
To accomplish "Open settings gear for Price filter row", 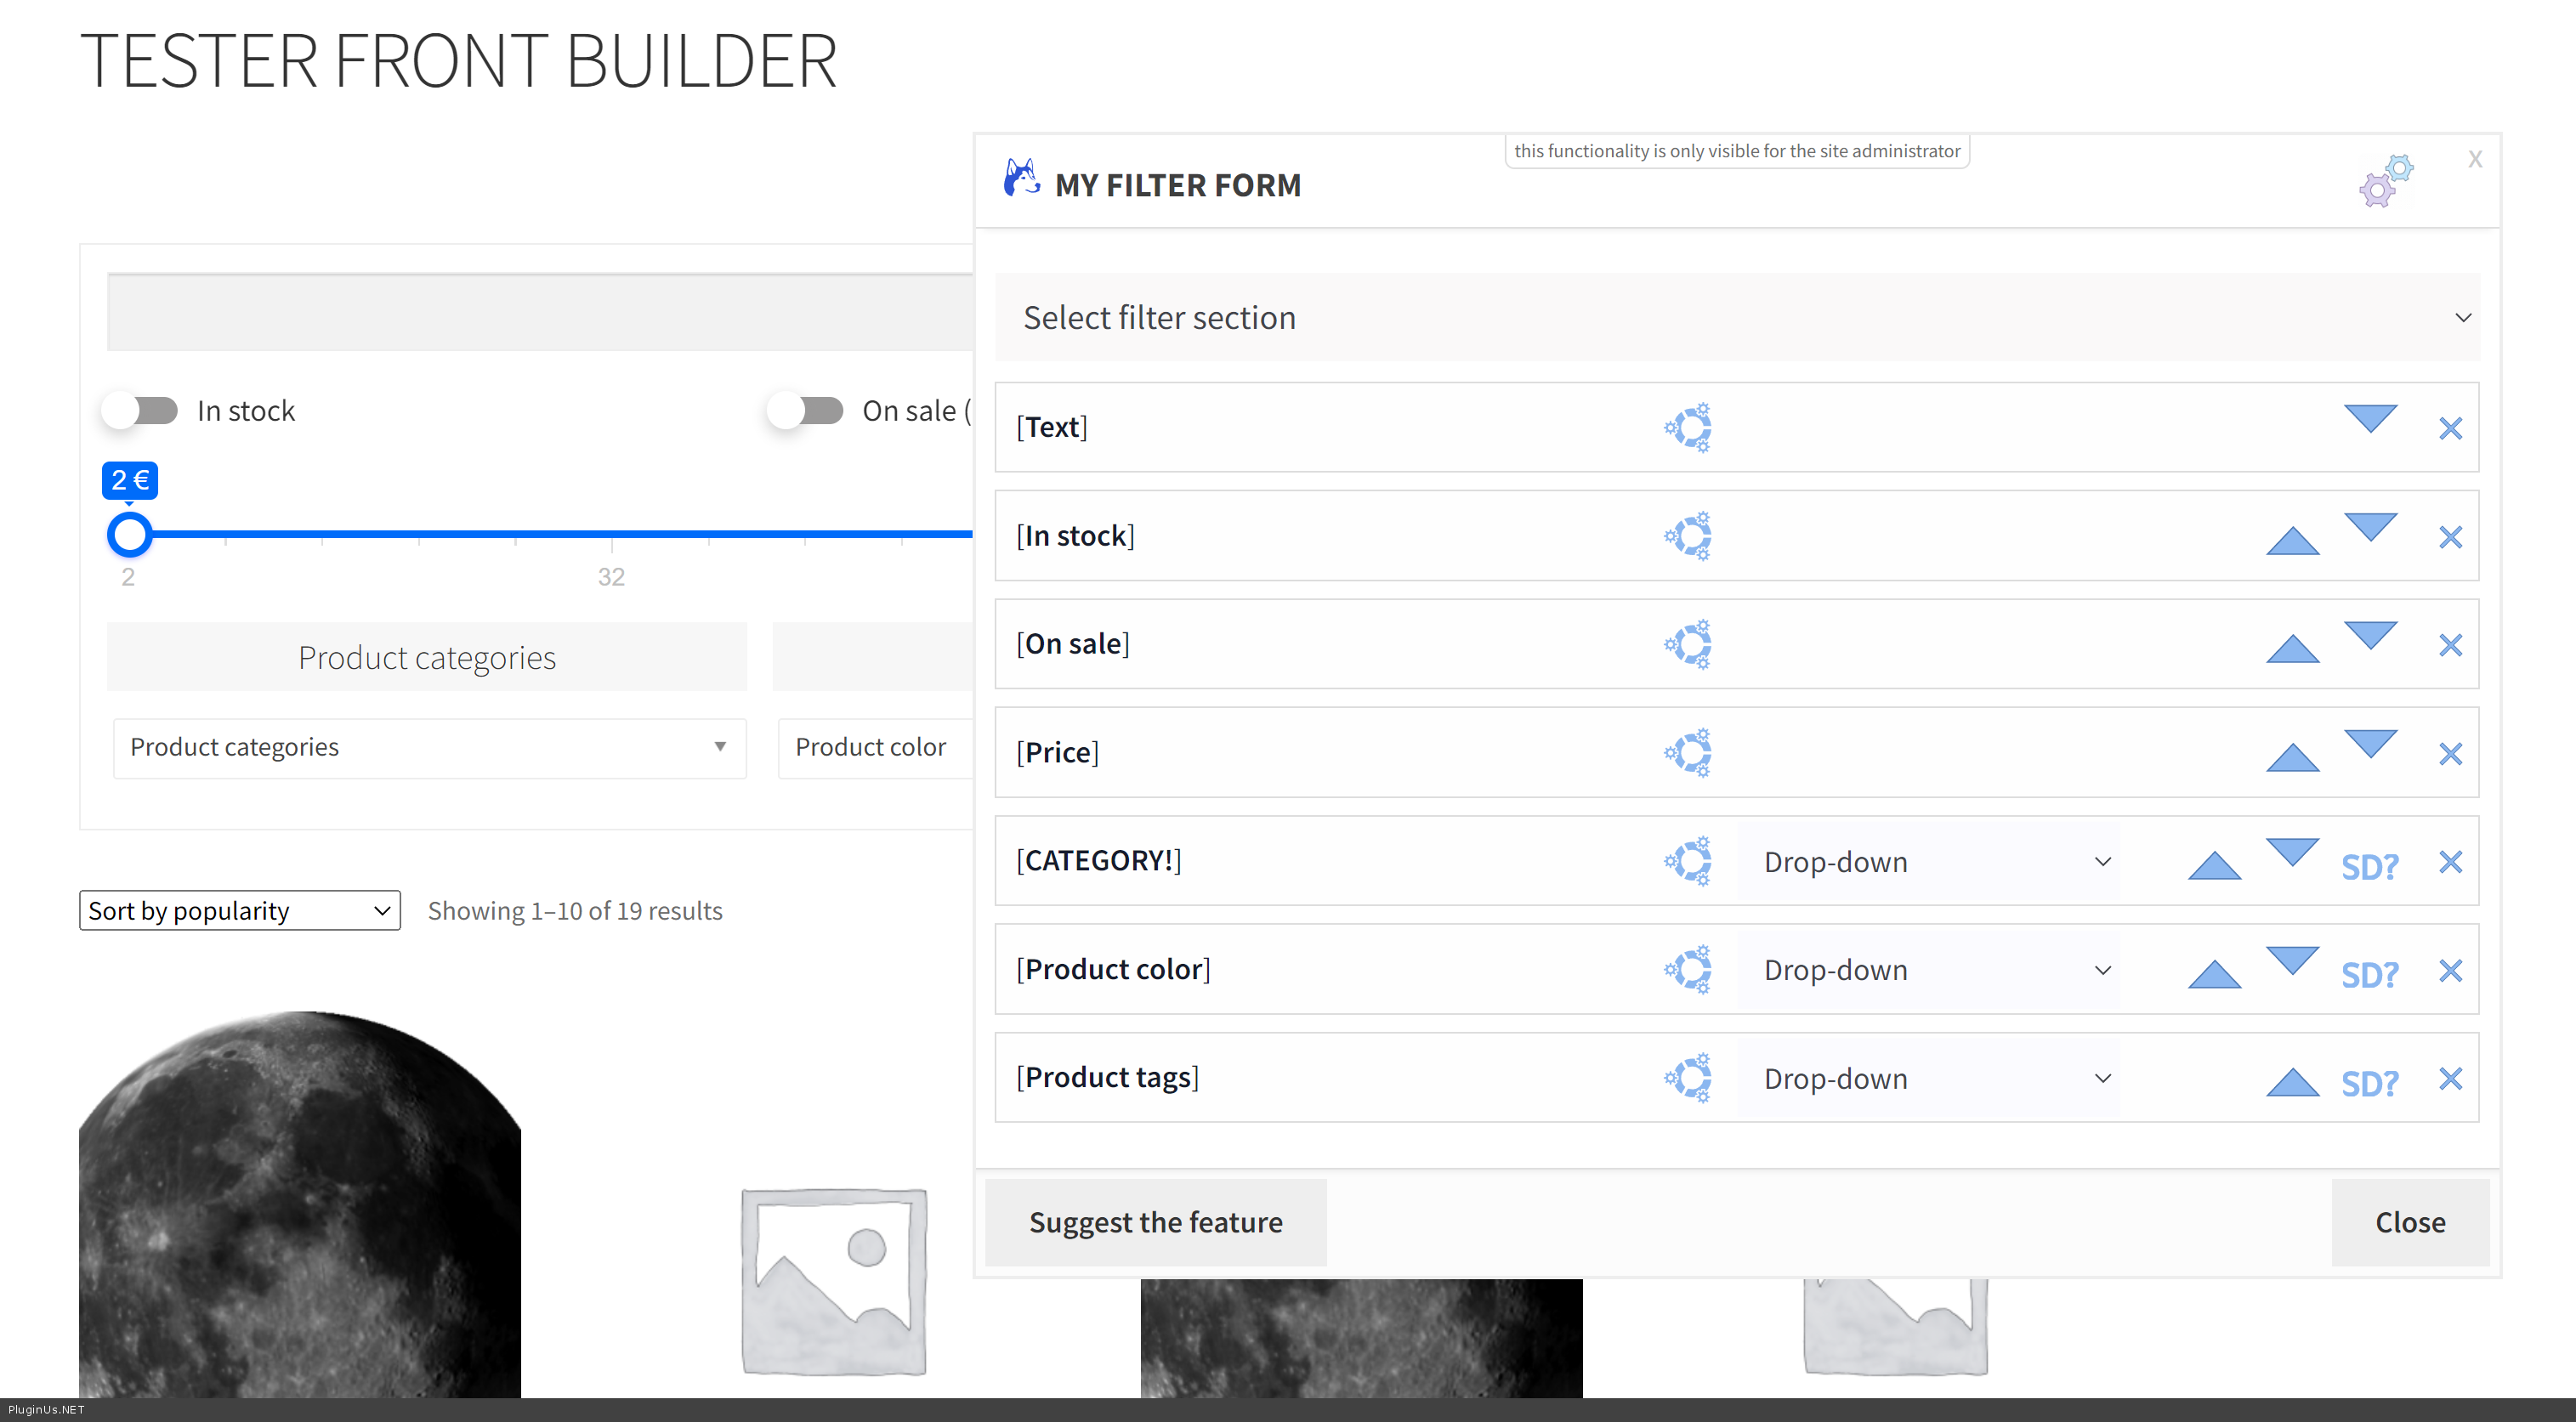I will coord(1688,753).
